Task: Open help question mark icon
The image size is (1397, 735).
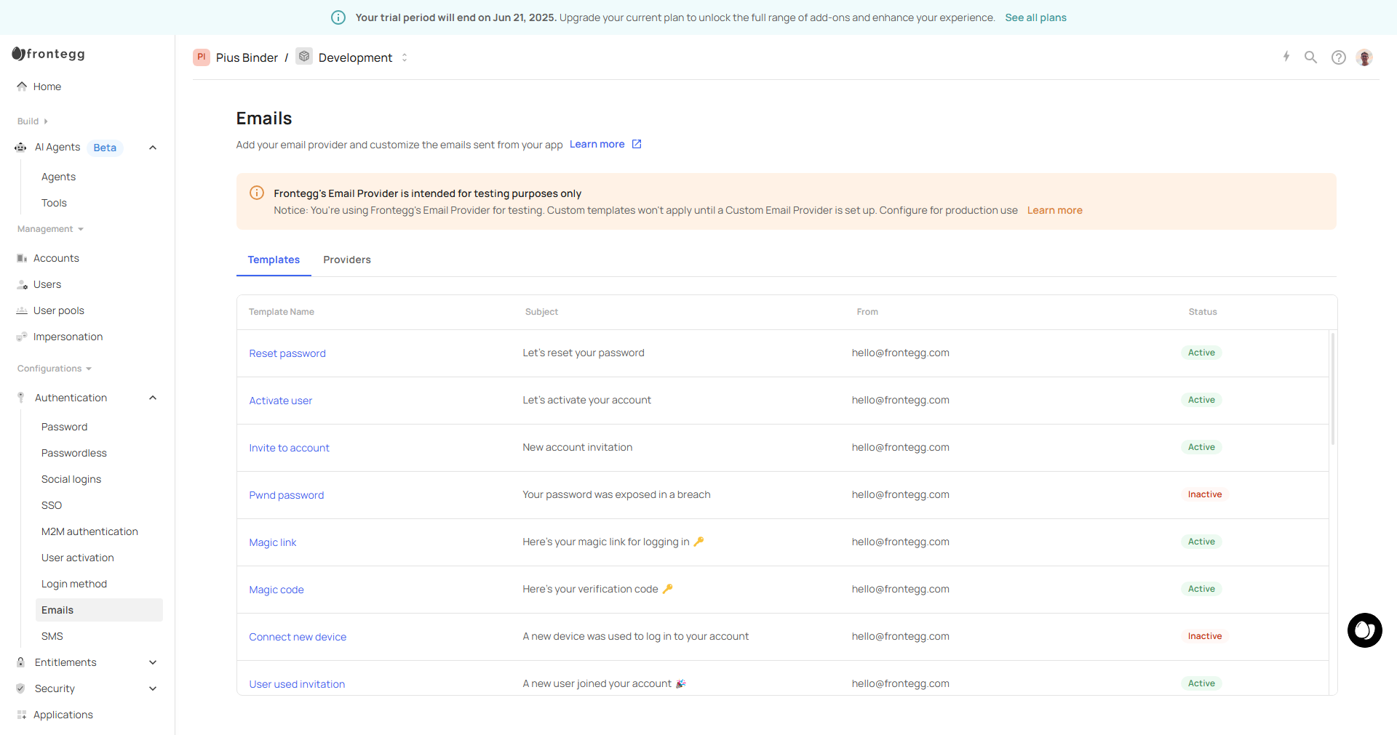Action: [1339, 57]
